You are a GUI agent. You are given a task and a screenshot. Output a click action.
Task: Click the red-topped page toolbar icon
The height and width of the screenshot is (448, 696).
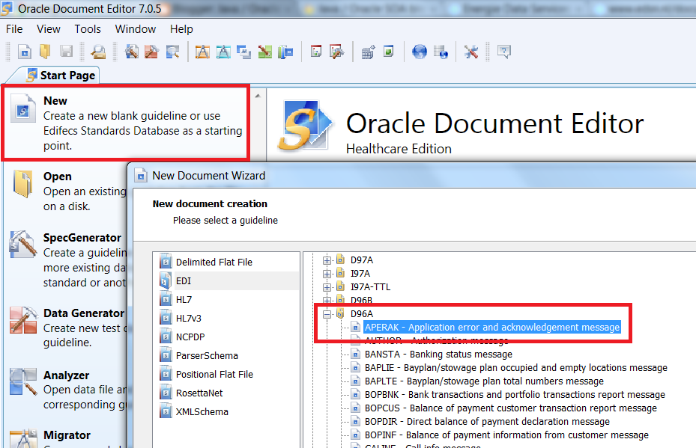(x=316, y=51)
